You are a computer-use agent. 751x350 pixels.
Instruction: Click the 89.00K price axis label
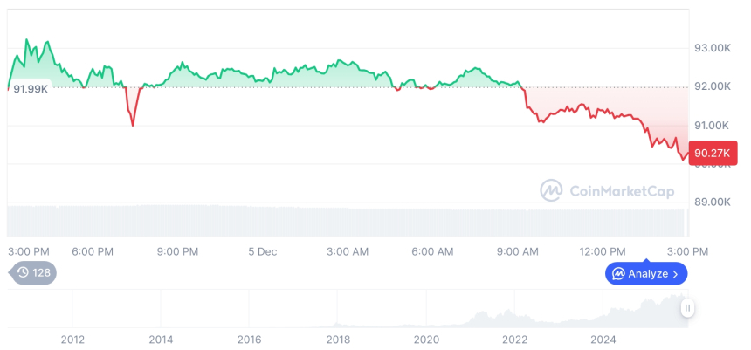tap(712, 202)
